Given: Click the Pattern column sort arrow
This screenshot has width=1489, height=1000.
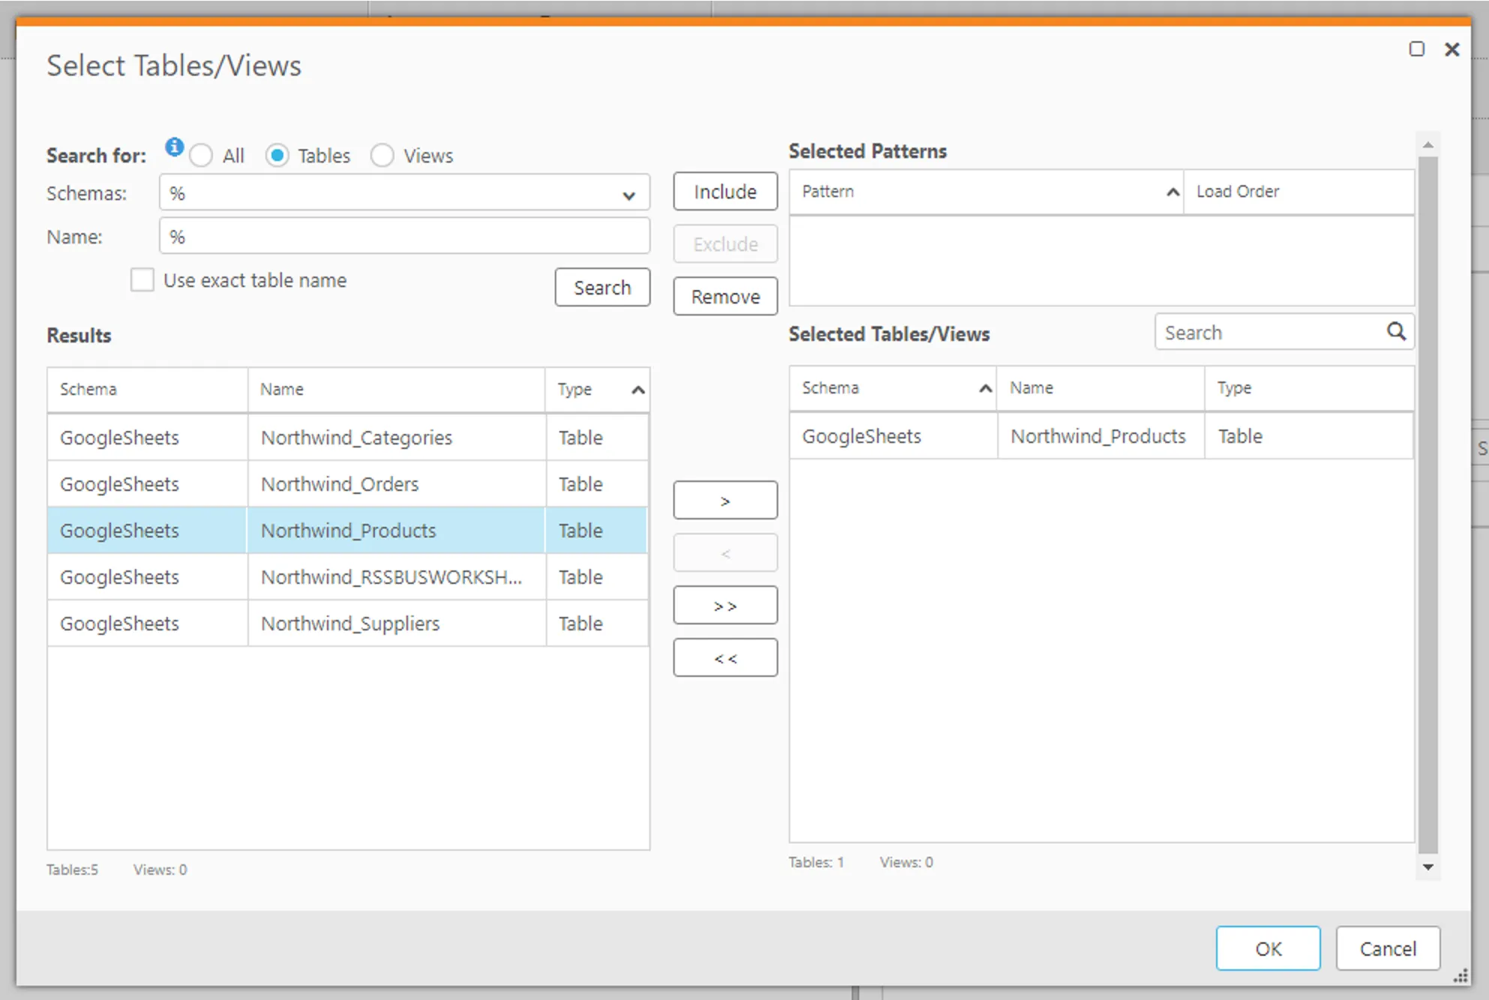Looking at the screenshot, I should (1173, 192).
